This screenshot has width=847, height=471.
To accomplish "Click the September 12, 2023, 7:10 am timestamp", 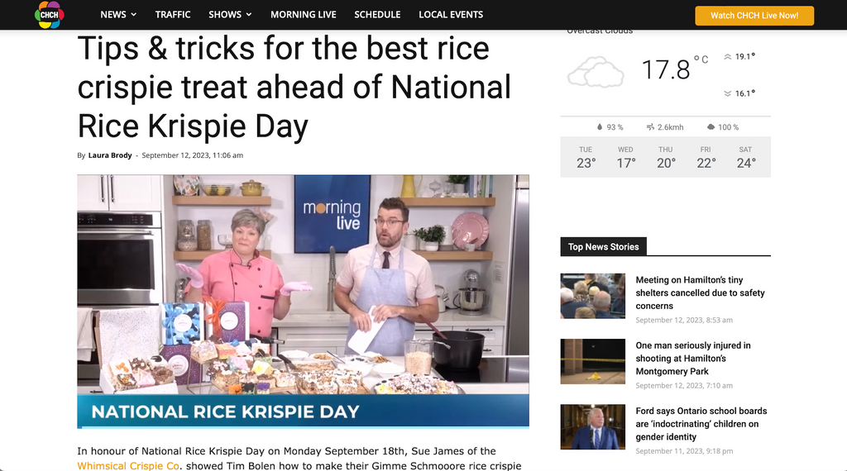I will point(684,385).
